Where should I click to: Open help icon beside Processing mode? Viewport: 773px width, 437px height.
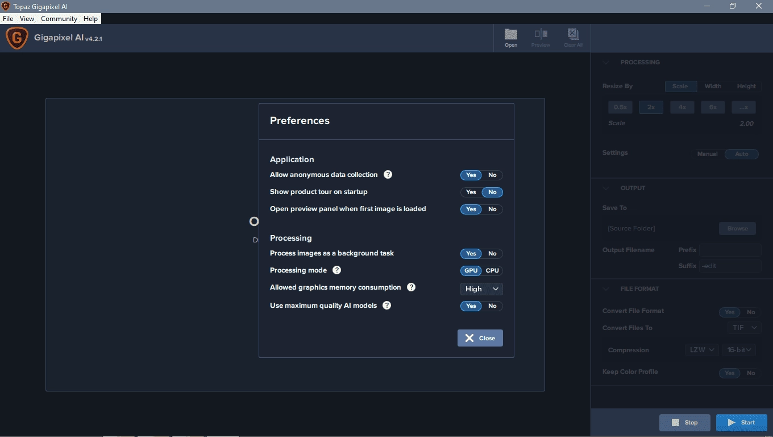pos(336,270)
